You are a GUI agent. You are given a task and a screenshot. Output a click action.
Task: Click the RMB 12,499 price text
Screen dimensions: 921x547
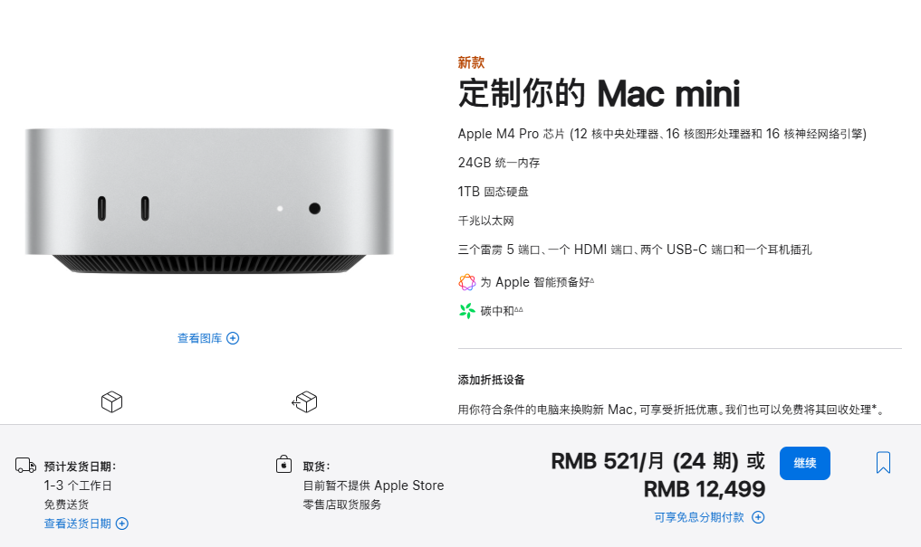[705, 489]
